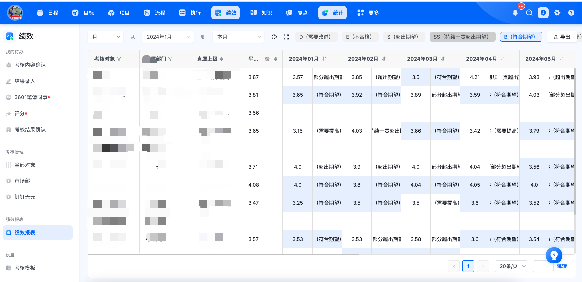Click the floating lightbulb help button
This screenshot has width=582, height=282.
point(554,255)
